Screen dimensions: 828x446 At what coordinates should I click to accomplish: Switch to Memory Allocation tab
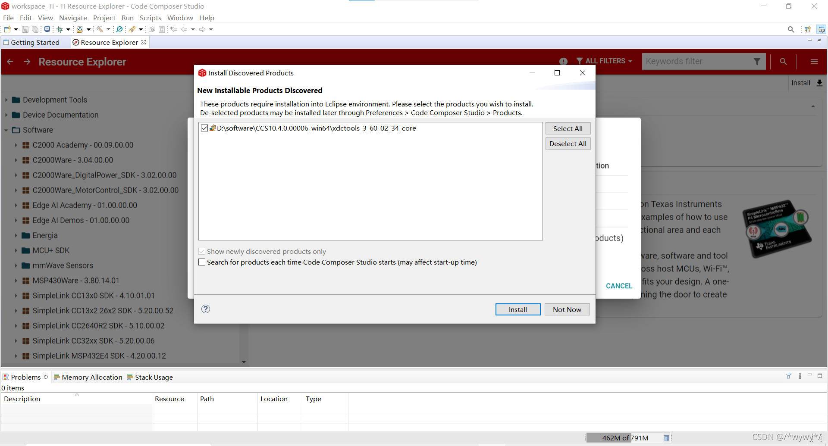pyautogui.click(x=88, y=377)
